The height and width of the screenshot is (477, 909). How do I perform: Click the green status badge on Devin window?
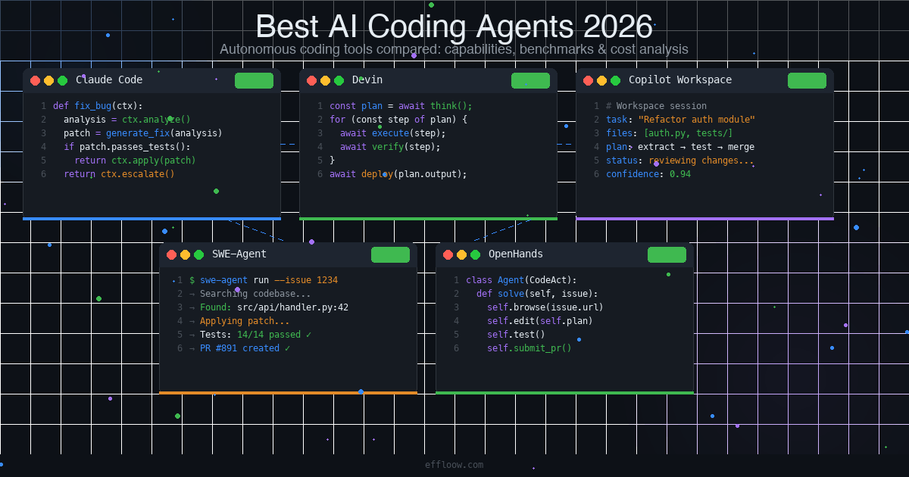530,80
